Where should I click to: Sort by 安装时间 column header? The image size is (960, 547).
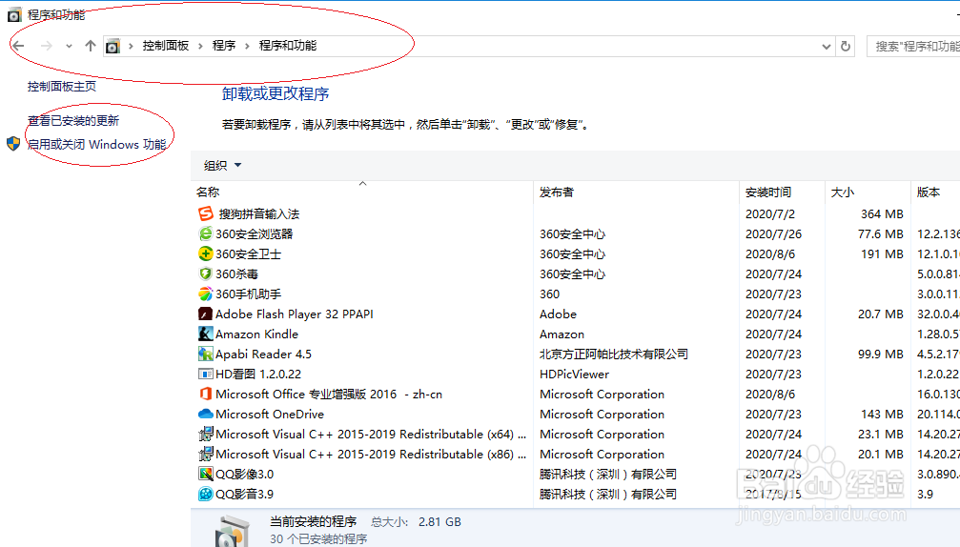click(768, 192)
